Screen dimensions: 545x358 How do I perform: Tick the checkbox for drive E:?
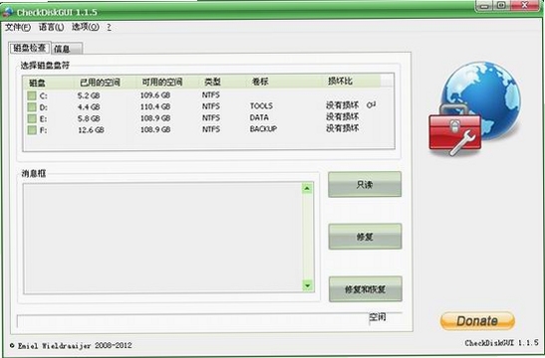point(32,118)
